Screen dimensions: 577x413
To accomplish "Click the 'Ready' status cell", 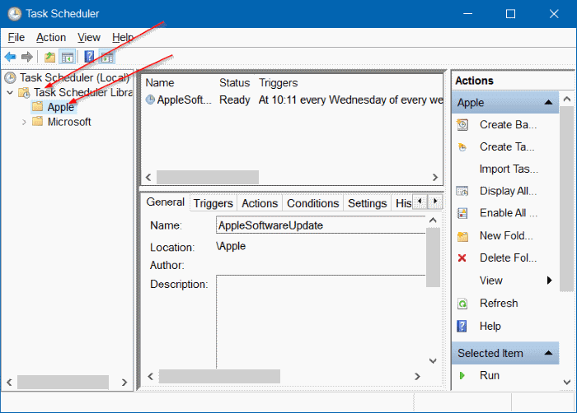I will [235, 100].
